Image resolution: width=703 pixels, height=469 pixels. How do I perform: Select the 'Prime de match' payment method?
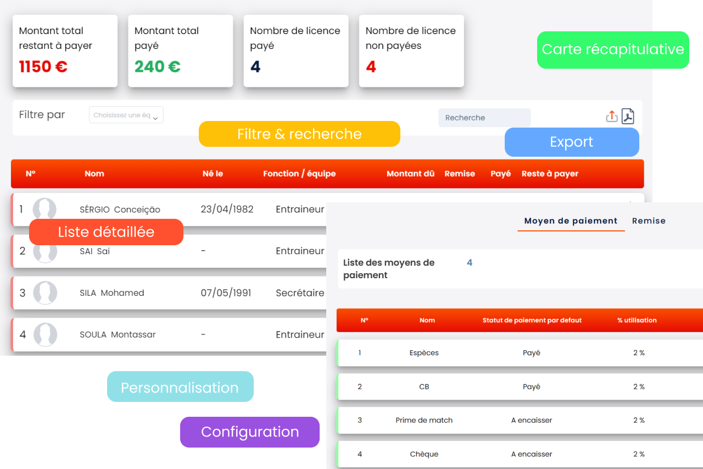[x=424, y=420]
